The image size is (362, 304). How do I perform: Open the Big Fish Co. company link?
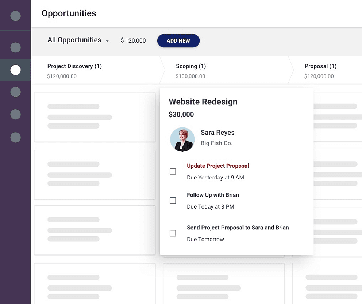(x=216, y=143)
